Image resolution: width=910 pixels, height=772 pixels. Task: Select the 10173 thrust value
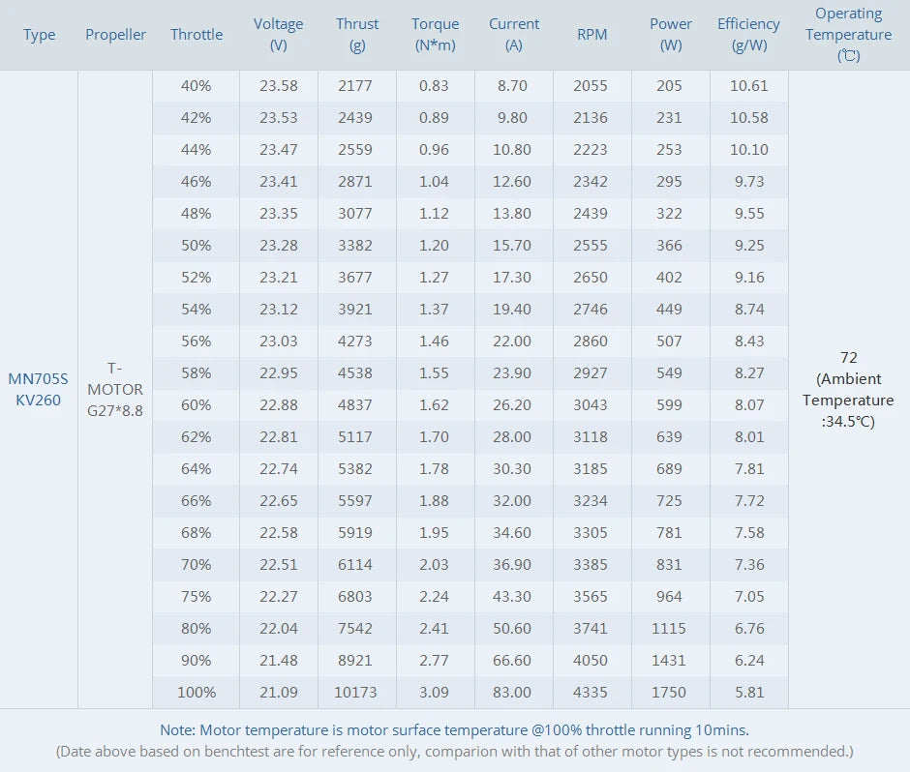tap(357, 692)
